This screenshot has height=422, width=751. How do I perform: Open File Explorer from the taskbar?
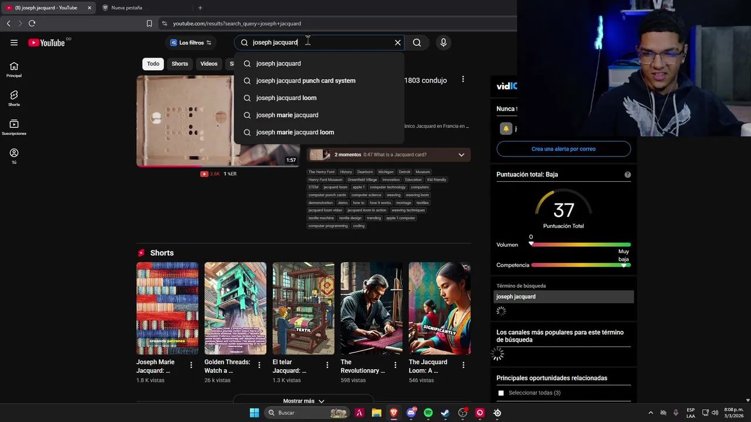(376, 413)
